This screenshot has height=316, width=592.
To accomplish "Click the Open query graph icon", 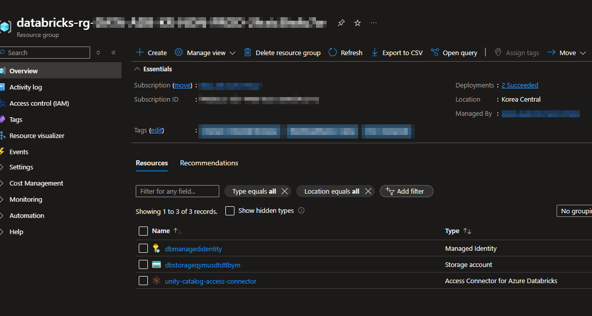I will (x=435, y=53).
